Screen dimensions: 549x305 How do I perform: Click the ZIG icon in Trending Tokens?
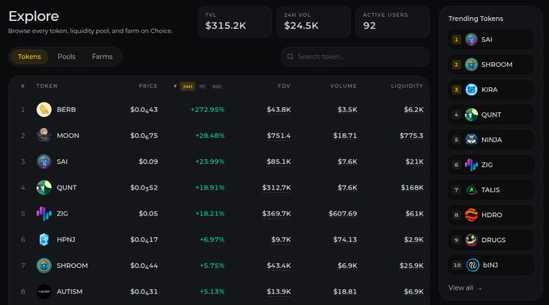pos(471,165)
